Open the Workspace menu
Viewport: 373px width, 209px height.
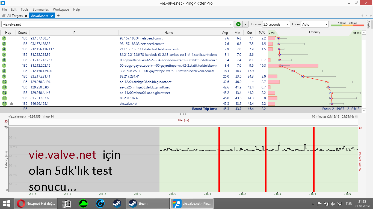pyautogui.click(x=61, y=9)
